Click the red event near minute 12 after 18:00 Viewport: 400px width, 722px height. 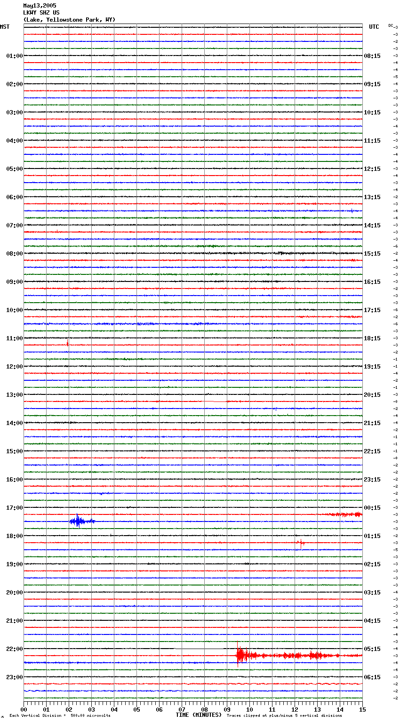[x=300, y=543]
